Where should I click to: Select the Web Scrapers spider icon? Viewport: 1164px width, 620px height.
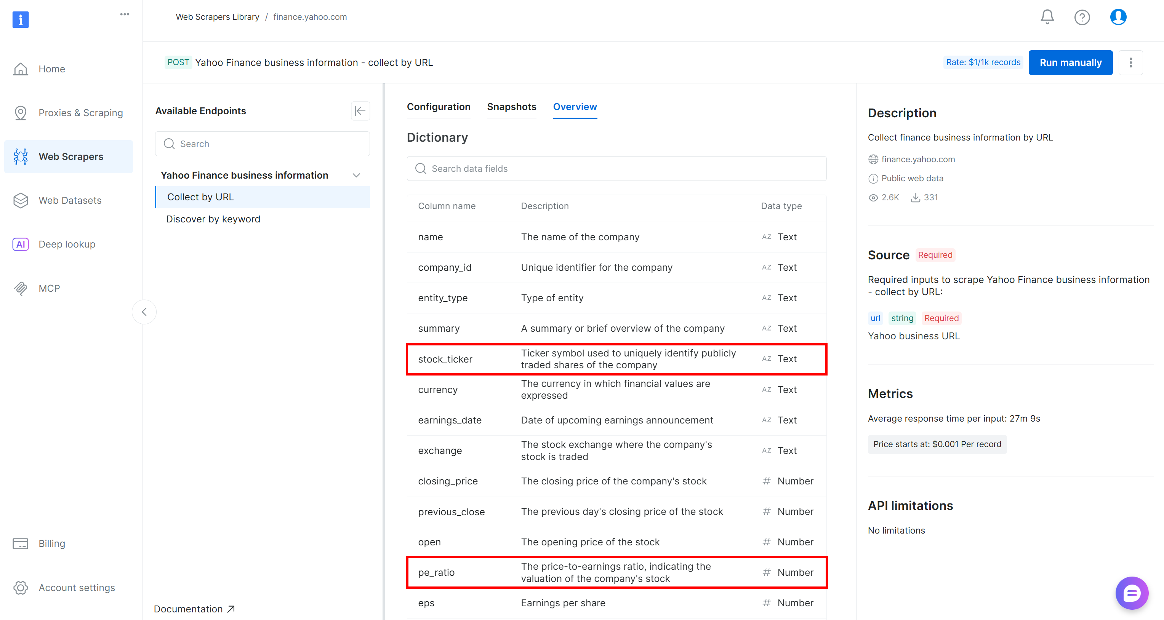click(21, 157)
